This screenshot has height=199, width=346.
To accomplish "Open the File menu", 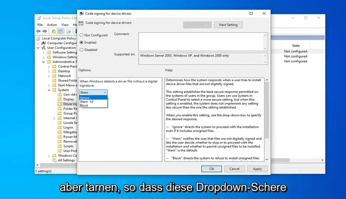I will tap(40, 25).
